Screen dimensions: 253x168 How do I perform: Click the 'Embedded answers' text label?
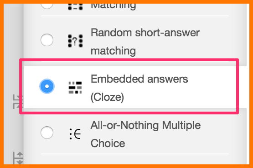click(x=139, y=79)
